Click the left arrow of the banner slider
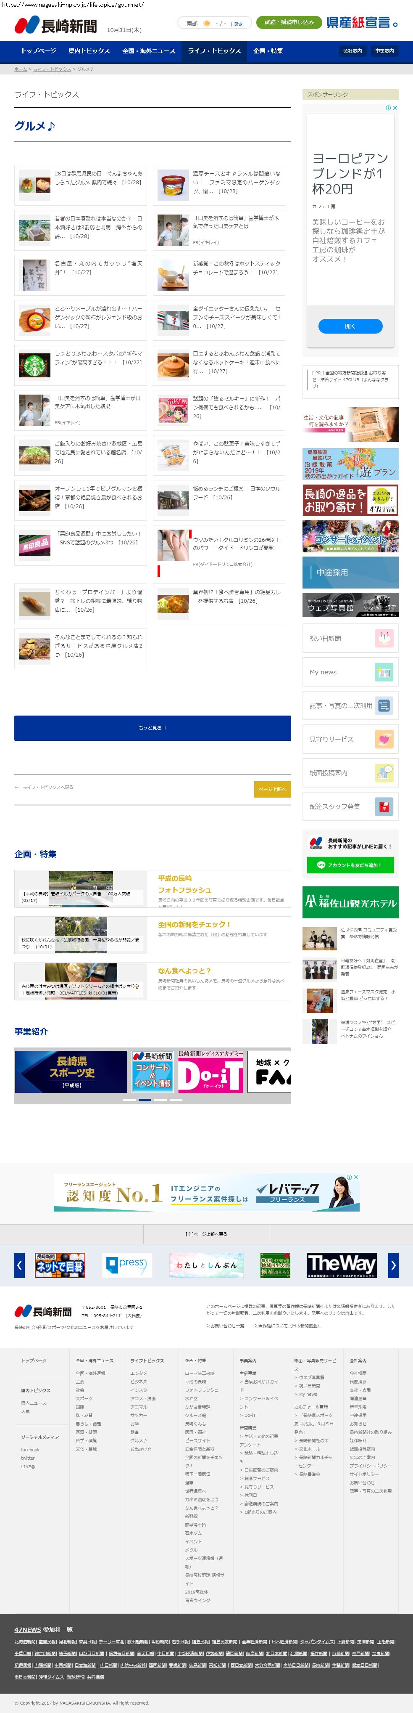 click(19, 1265)
